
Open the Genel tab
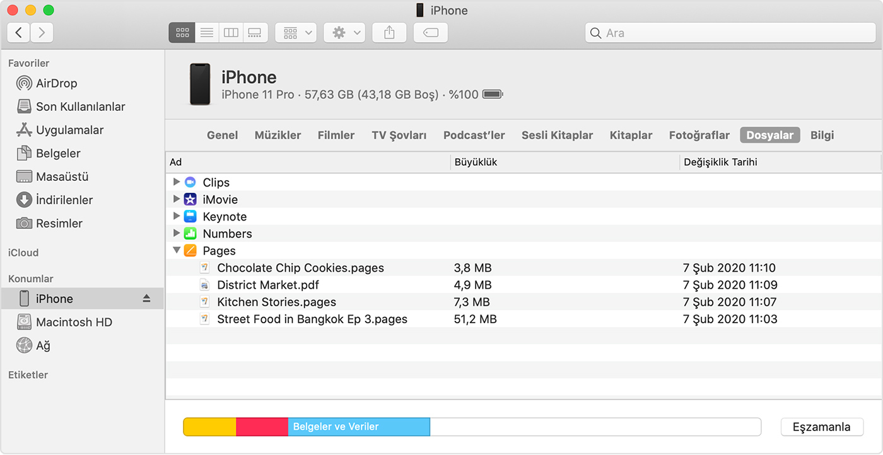(222, 135)
